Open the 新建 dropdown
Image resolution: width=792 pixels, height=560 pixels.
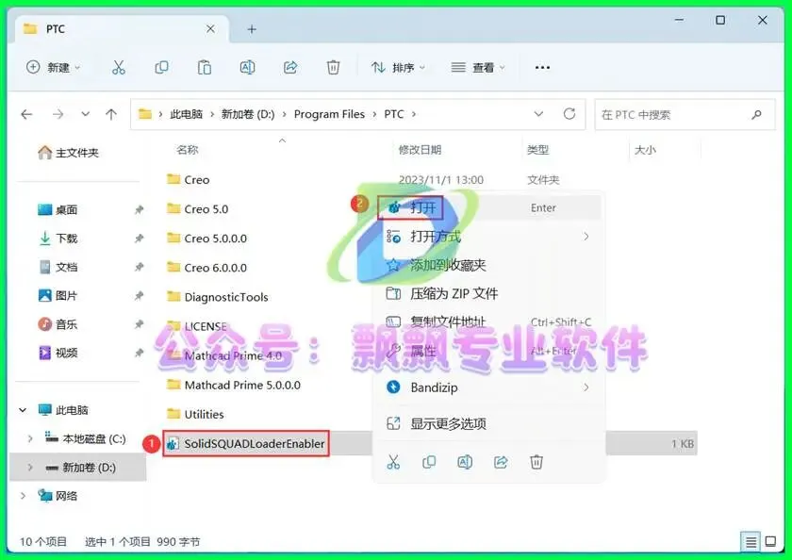[53, 67]
